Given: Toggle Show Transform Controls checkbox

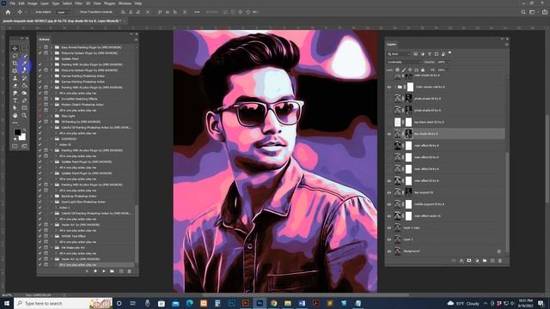Looking at the screenshot, I should 77,12.
